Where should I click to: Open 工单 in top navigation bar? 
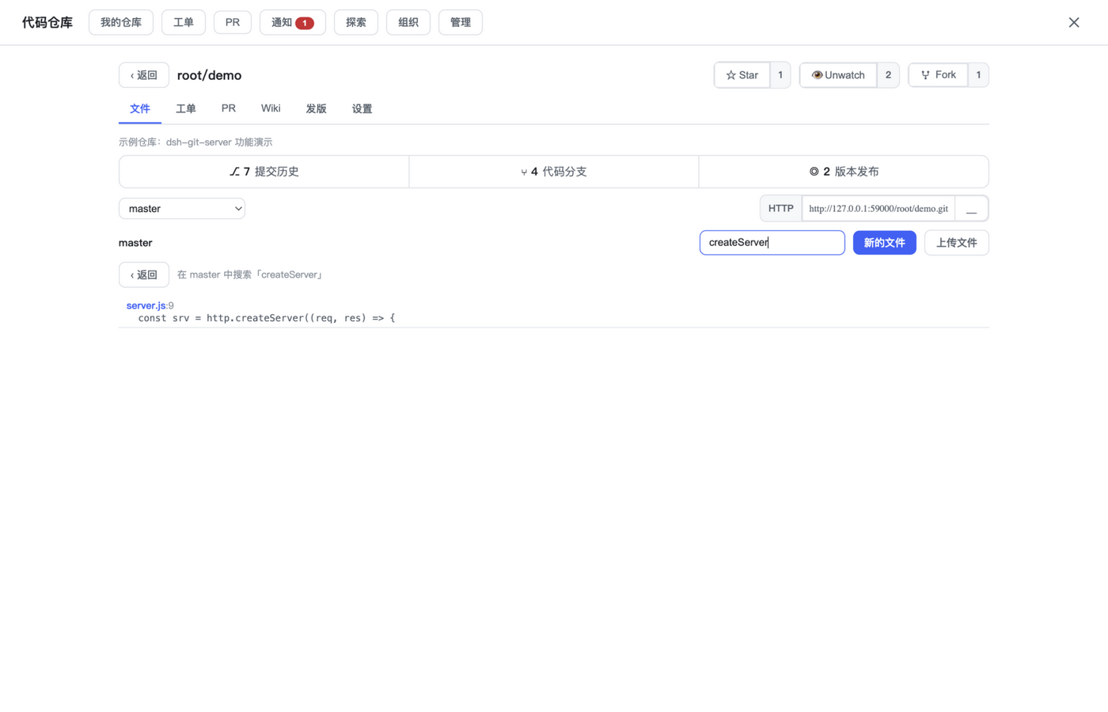pos(184,22)
